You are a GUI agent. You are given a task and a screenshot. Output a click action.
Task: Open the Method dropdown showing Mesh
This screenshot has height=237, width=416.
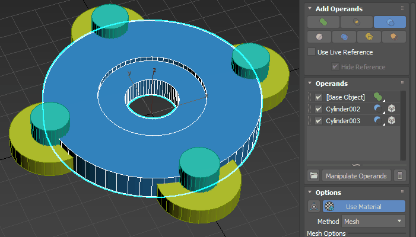(x=373, y=221)
